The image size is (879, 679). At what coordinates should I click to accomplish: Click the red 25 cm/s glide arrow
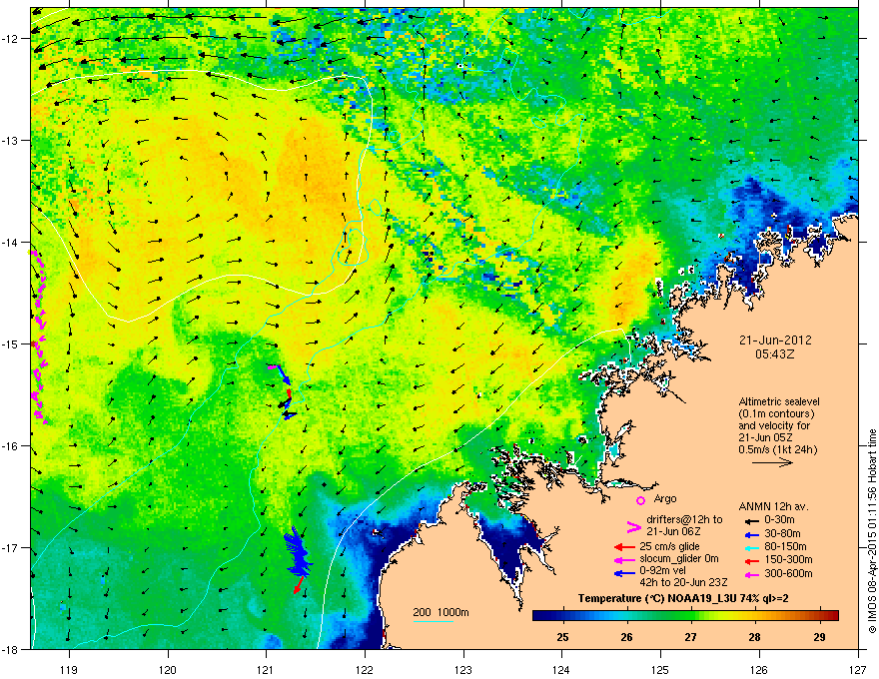[x=624, y=547]
